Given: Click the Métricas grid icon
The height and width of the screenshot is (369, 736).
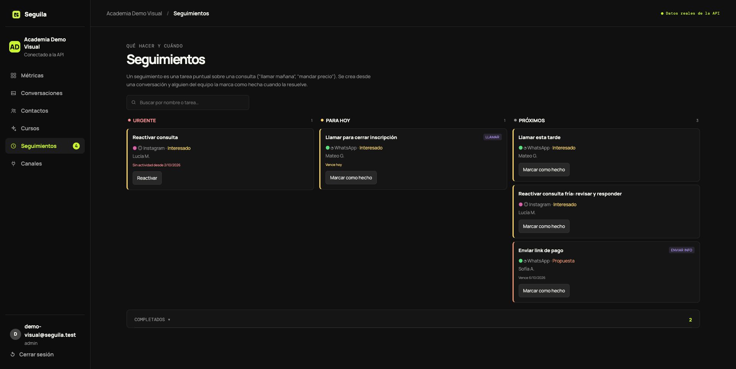Looking at the screenshot, I should tap(13, 75).
